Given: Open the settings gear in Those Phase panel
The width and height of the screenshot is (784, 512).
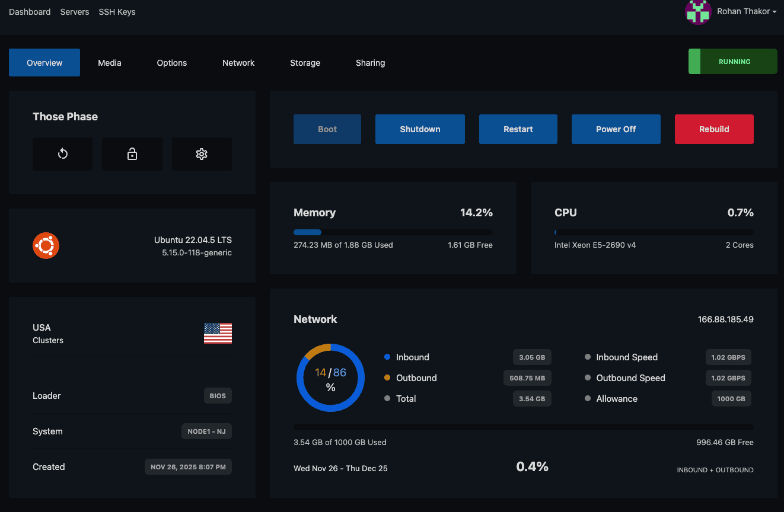Looking at the screenshot, I should click(202, 153).
